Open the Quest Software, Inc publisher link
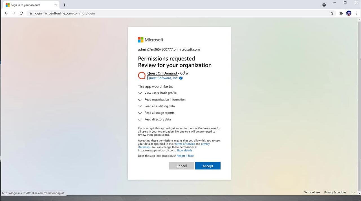361x201 pixels. pos(163,78)
